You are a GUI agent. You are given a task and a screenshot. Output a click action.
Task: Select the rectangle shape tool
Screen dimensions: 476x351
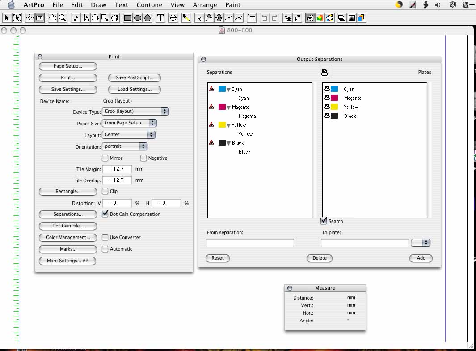(x=128, y=18)
